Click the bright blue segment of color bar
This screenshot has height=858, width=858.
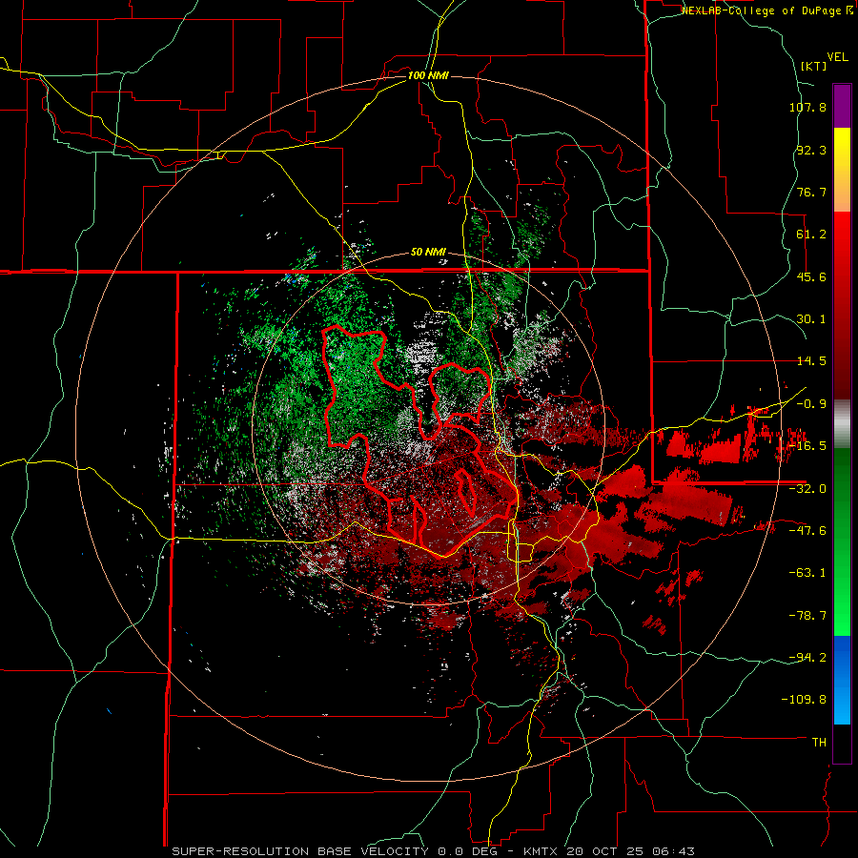point(842,680)
